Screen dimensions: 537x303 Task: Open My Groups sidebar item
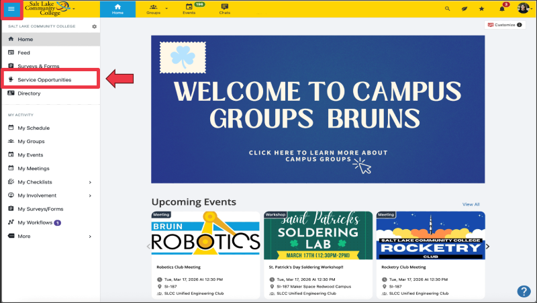pyautogui.click(x=51, y=141)
